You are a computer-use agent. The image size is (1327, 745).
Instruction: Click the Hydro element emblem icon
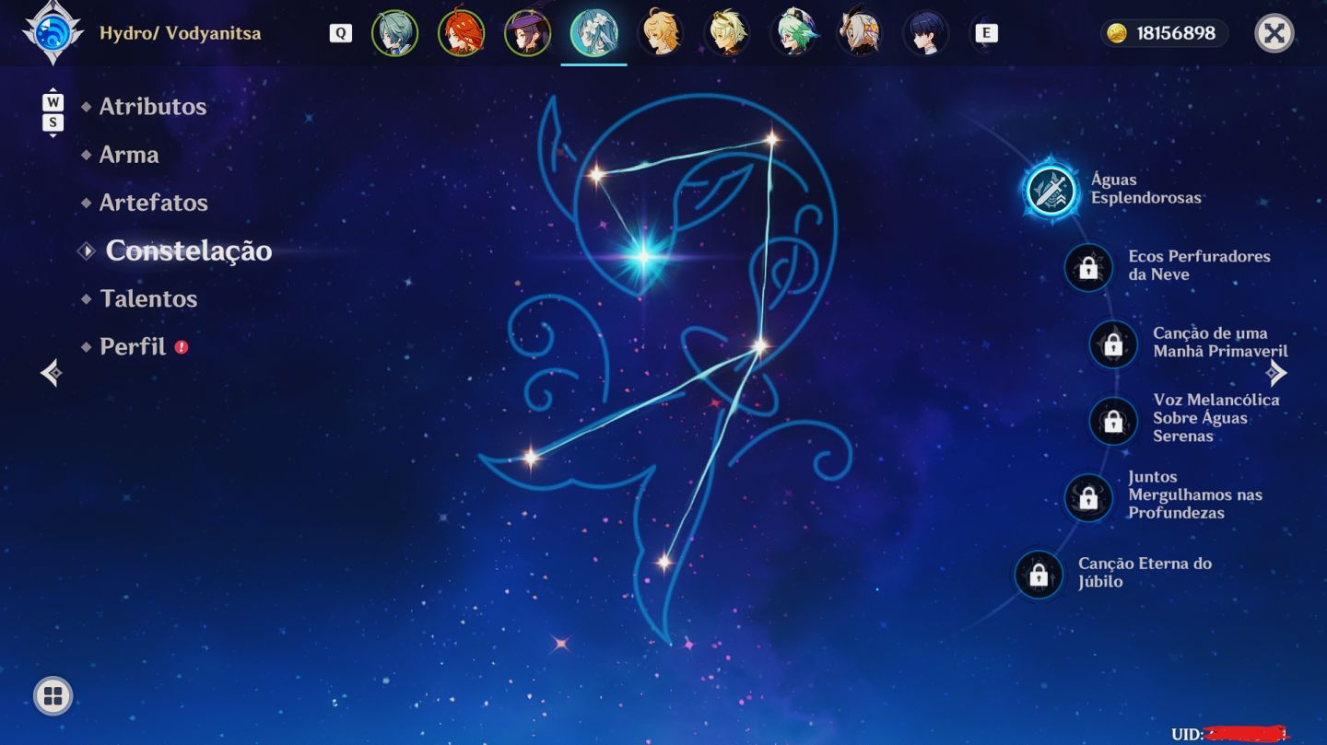tap(53, 32)
